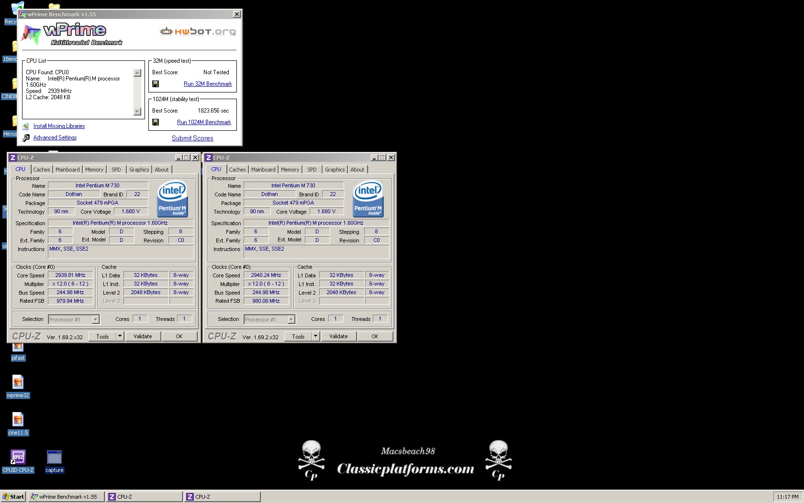The height and width of the screenshot is (503, 804).
Task: Switch to Graphics tab in right CPU-Z
Action: (335, 170)
